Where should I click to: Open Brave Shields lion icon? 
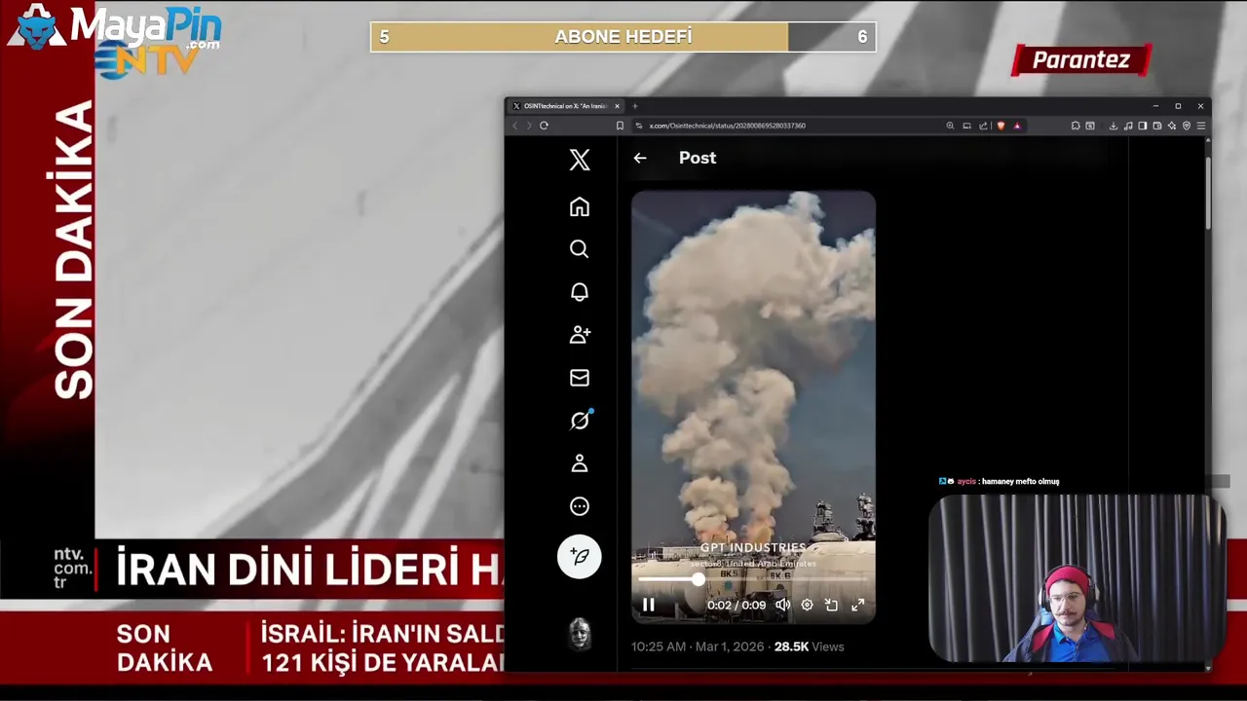coord(1001,126)
